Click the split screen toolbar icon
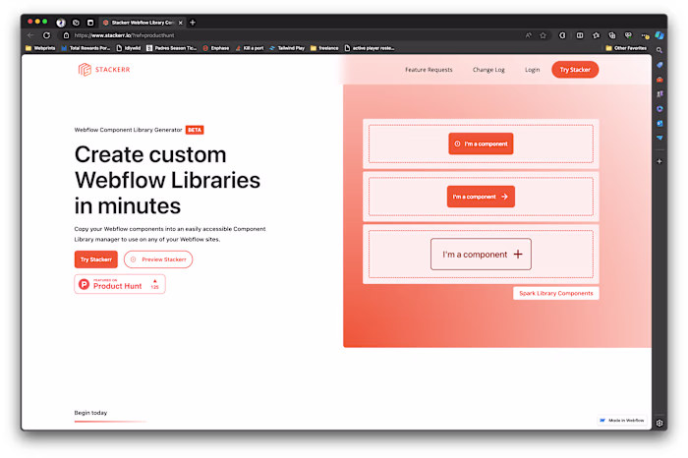Screen dimensions: 688x458 pos(580,35)
